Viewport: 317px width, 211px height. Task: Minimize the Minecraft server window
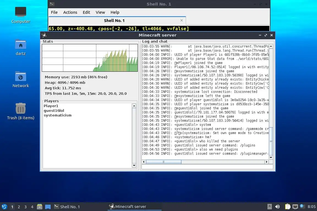[260, 35]
